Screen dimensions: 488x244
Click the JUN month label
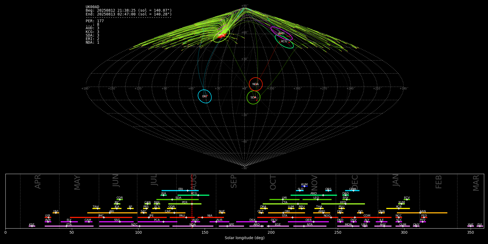pyautogui.click(x=116, y=181)
